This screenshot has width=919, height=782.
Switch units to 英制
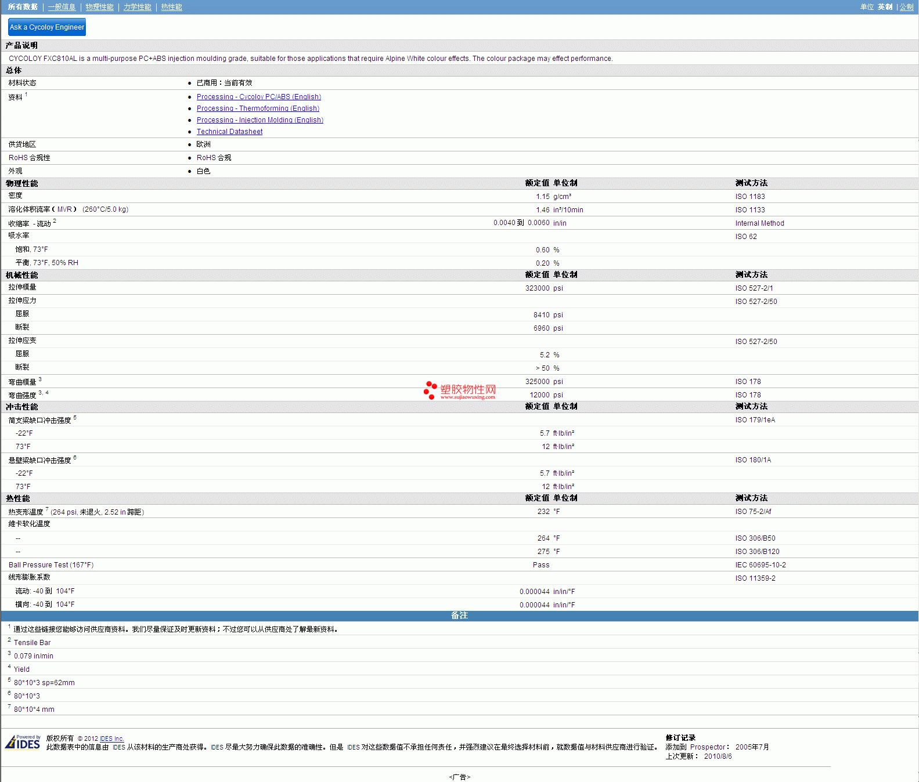point(885,7)
